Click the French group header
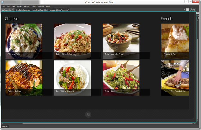This screenshot has height=130, width=201. (166, 19)
